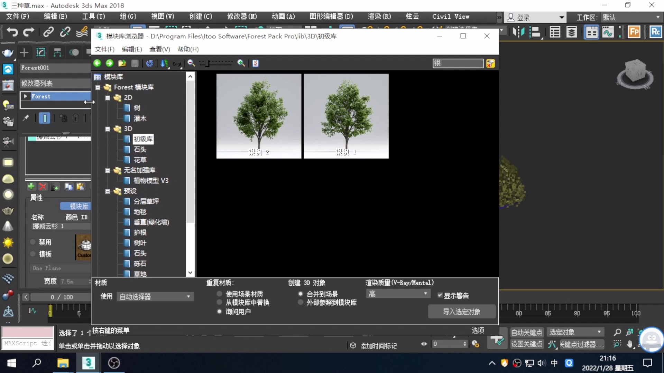The image size is (664, 373).
Task: Enable the 自动关键点 button
Action: pyautogui.click(x=526, y=332)
